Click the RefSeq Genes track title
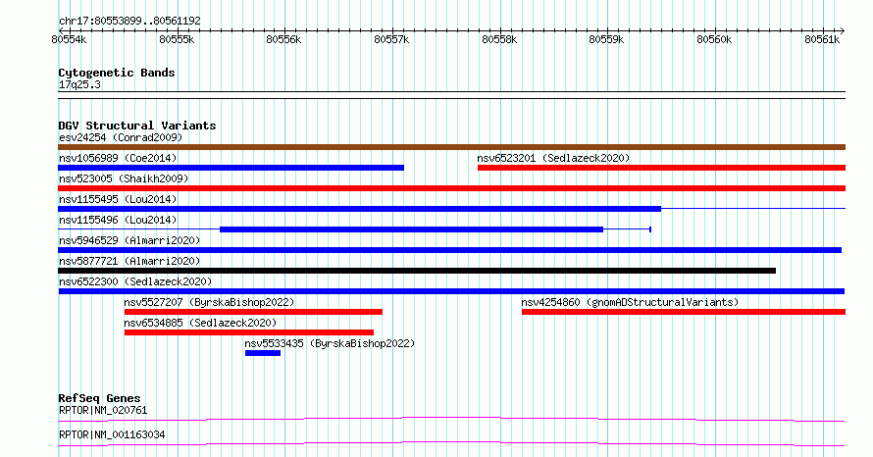 coord(100,398)
